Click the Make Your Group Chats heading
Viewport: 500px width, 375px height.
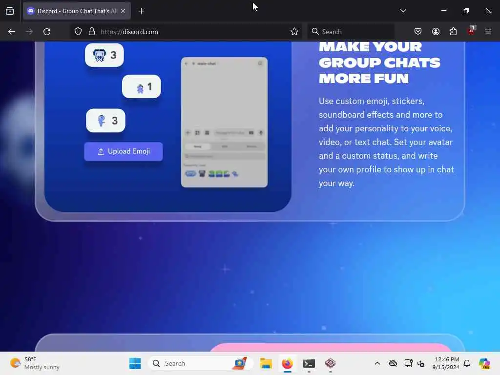tap(379, 62)
